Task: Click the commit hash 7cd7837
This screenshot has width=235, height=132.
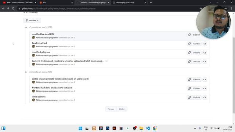Action: 196,44
